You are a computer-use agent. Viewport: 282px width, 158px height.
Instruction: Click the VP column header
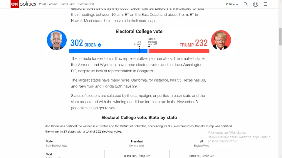click(x=201, y=141)
